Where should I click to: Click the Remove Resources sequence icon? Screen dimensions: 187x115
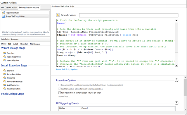point(5,81)
